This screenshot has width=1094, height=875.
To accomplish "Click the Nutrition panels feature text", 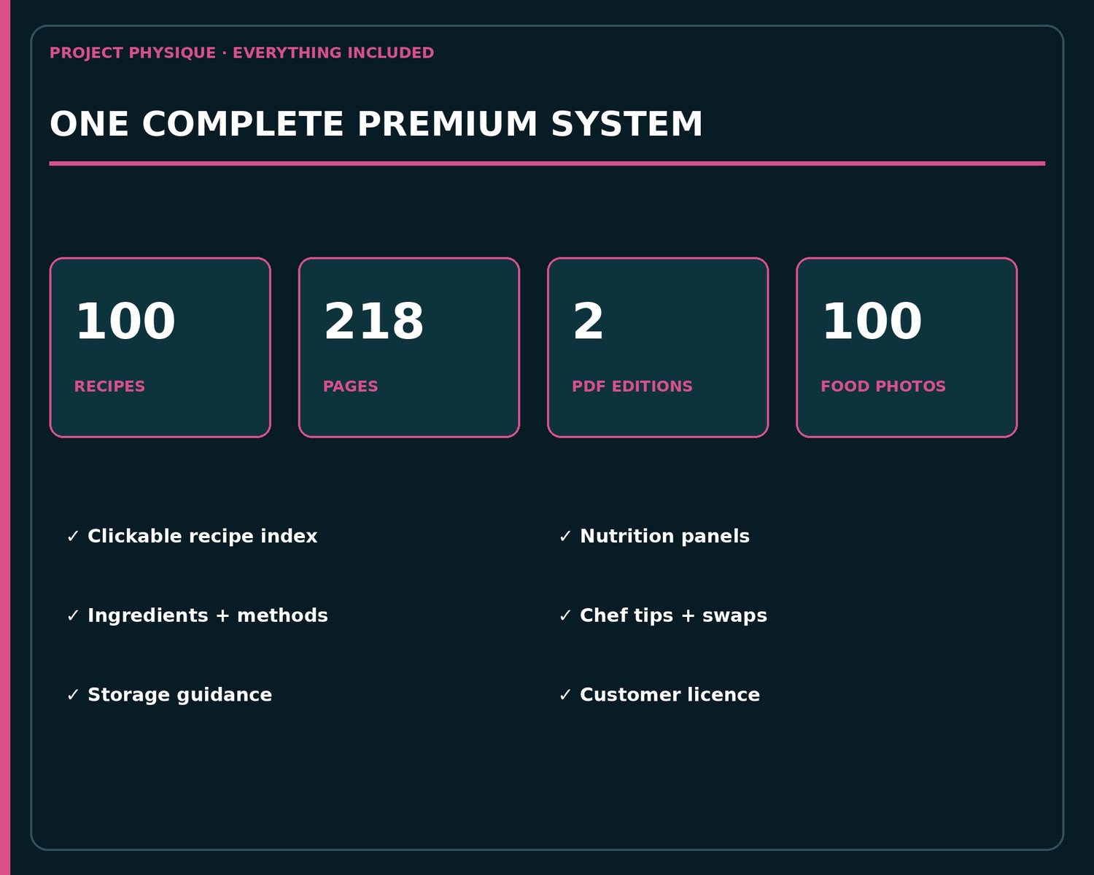I will coord(664,537).
